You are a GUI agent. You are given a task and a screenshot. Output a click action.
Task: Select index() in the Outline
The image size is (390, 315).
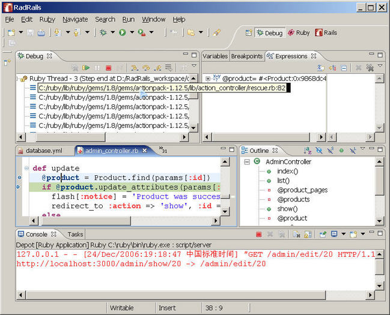click(x=288, y=171)
